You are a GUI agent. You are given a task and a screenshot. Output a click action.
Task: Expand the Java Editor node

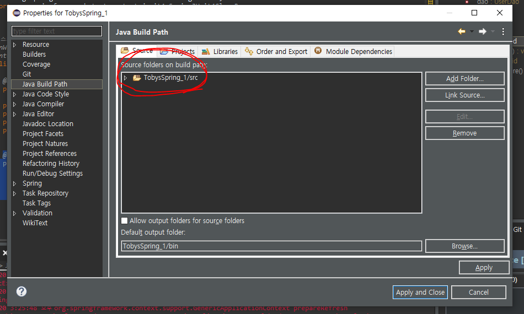coord(14,114)
